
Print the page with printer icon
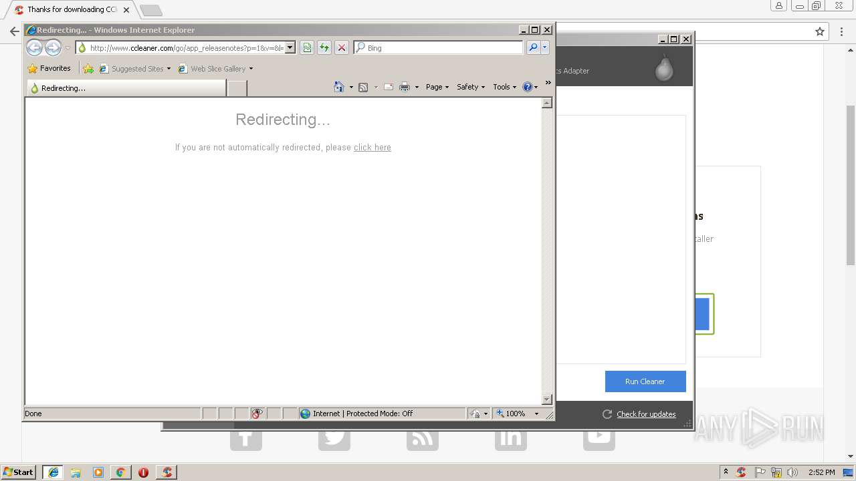point(405,87)
